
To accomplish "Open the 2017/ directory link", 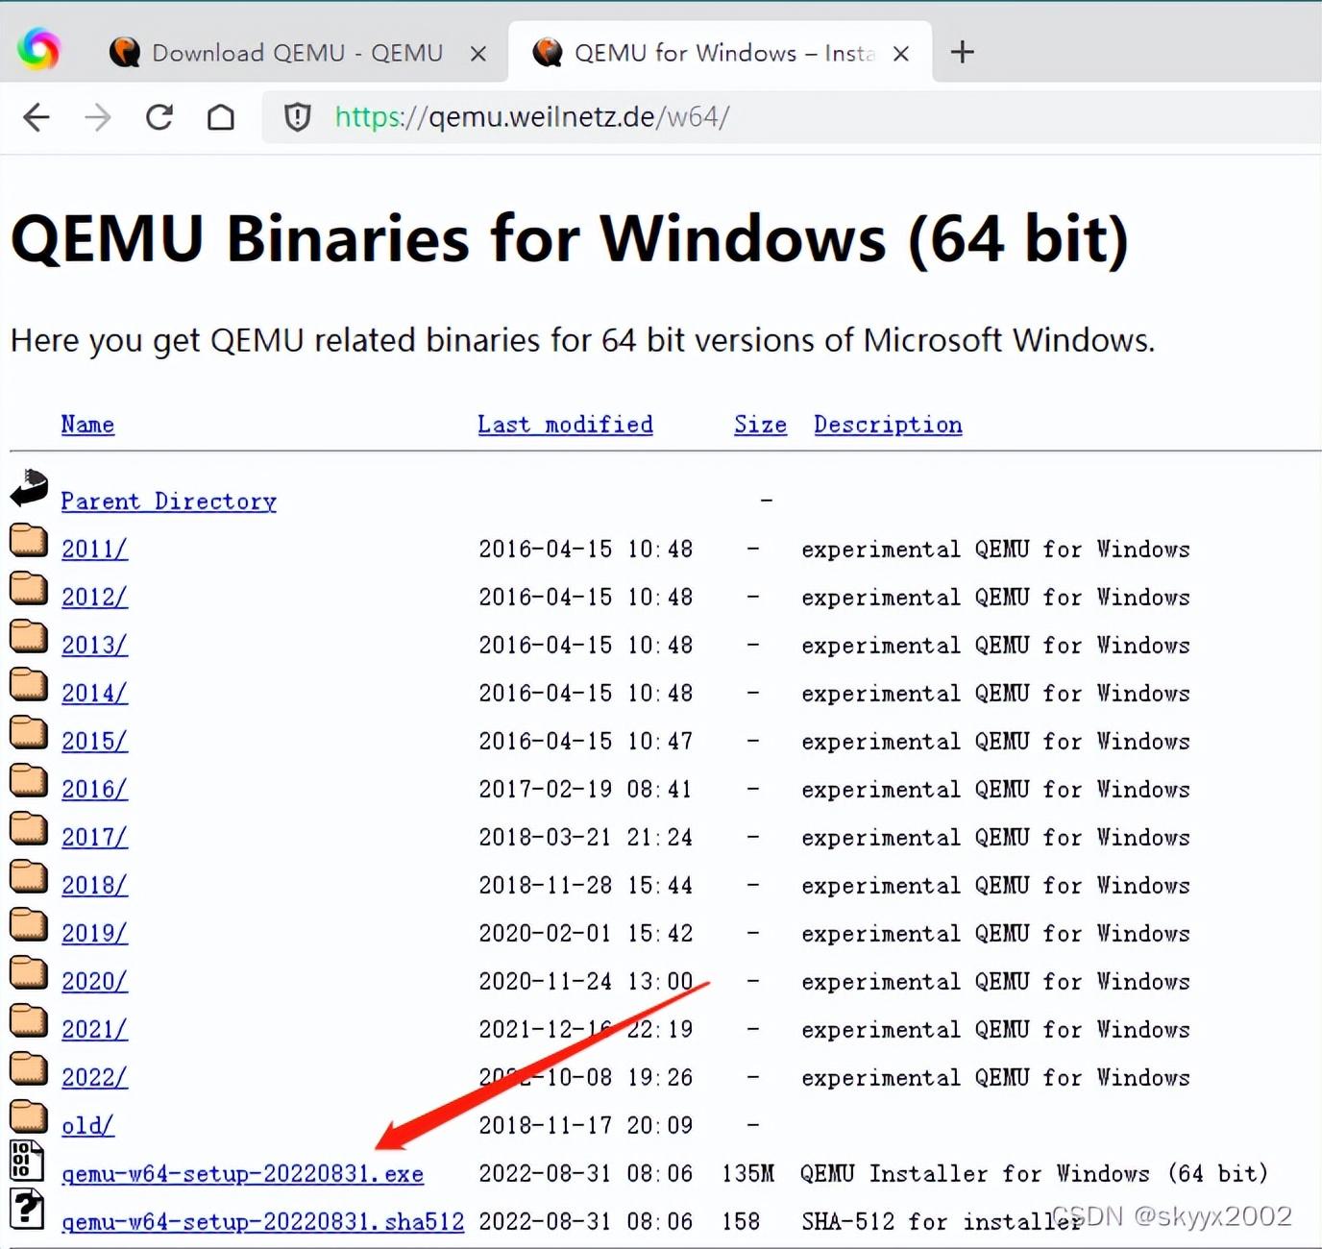I will click(94, 838).
